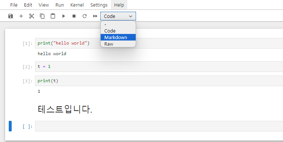Restart kernel and run all cells icon
This screenshot has height=142, width=283.
[95, 16]
